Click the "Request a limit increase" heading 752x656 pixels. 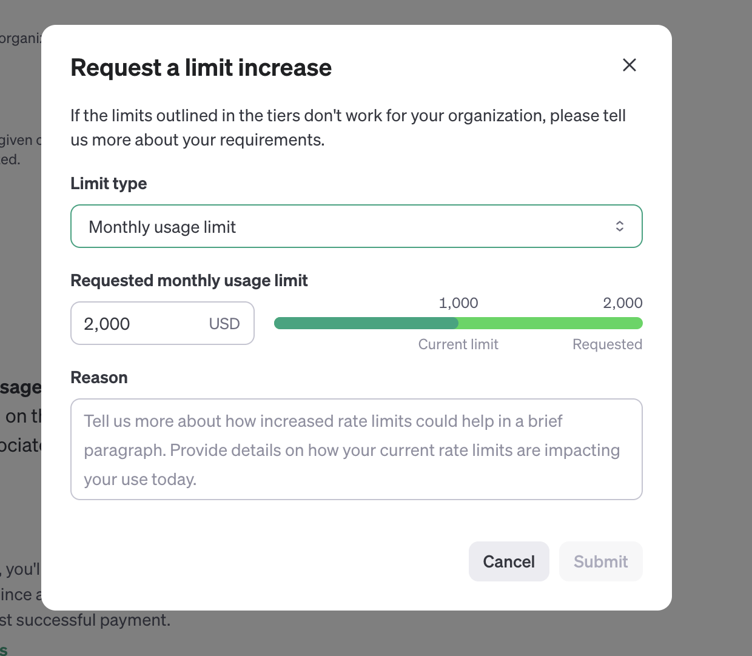[201, 68]
